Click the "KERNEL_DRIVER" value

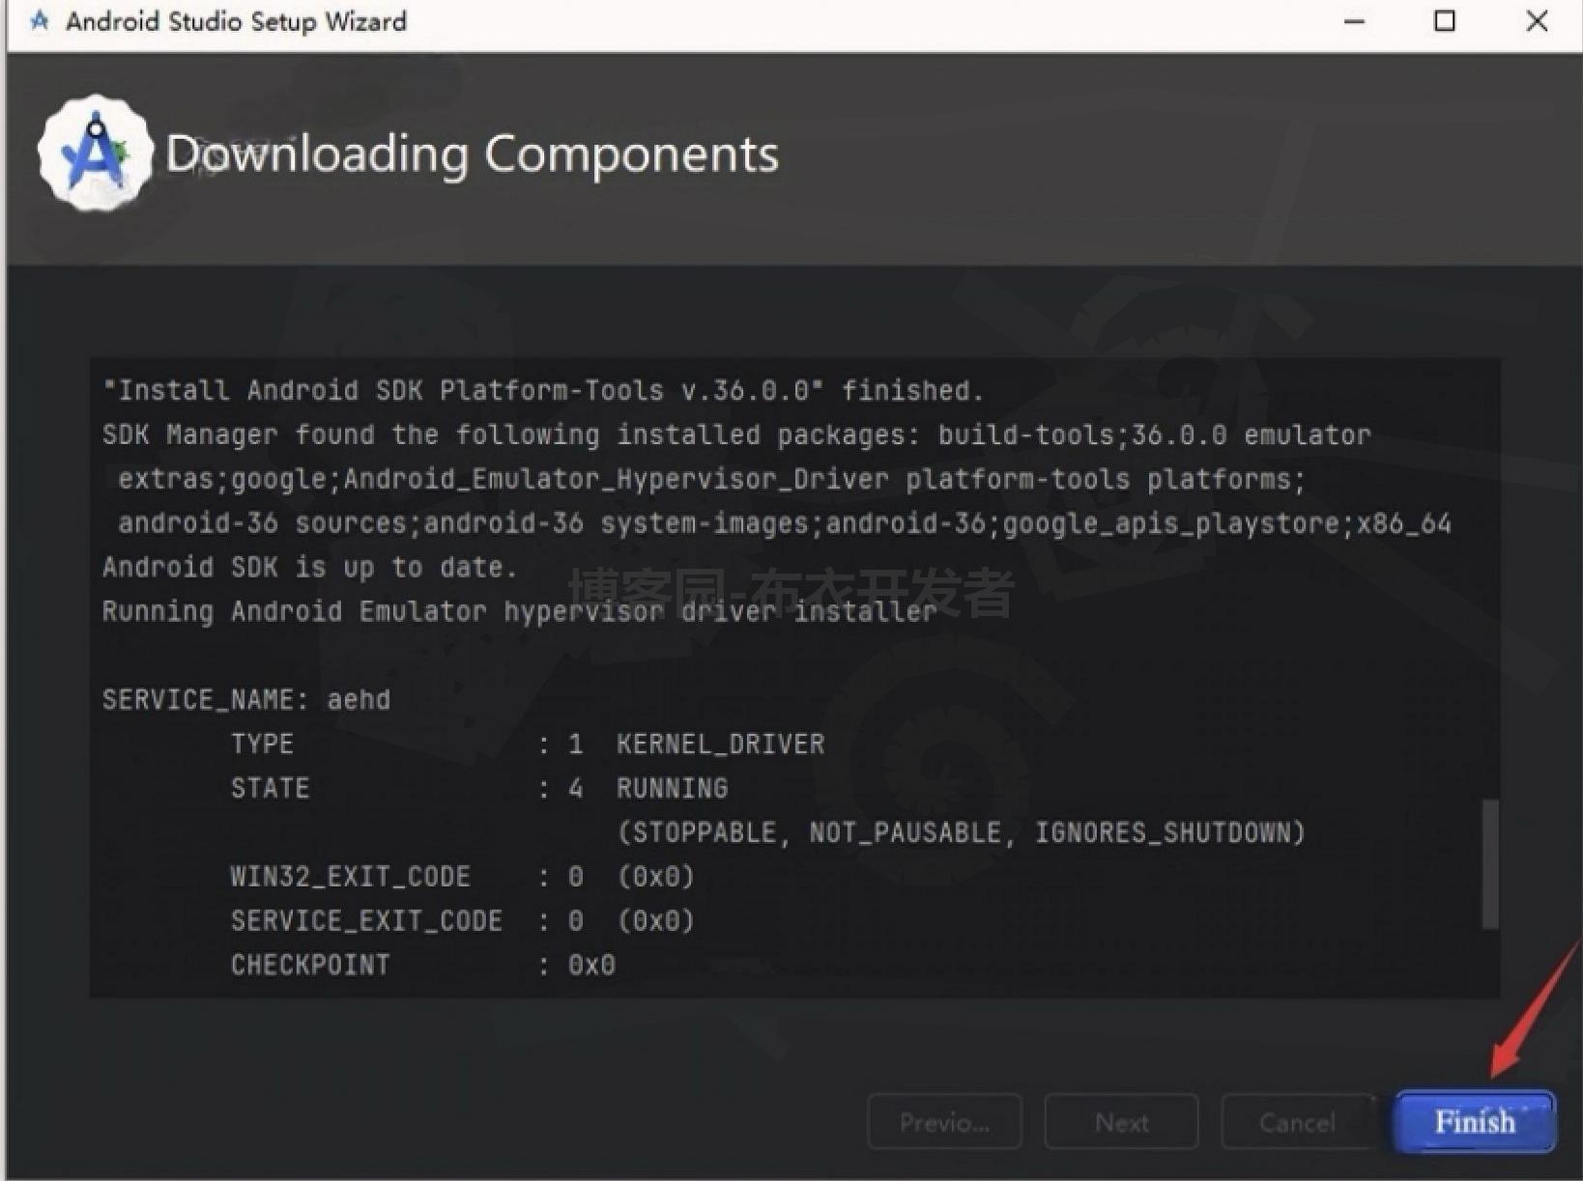click(x=721, y=744)
